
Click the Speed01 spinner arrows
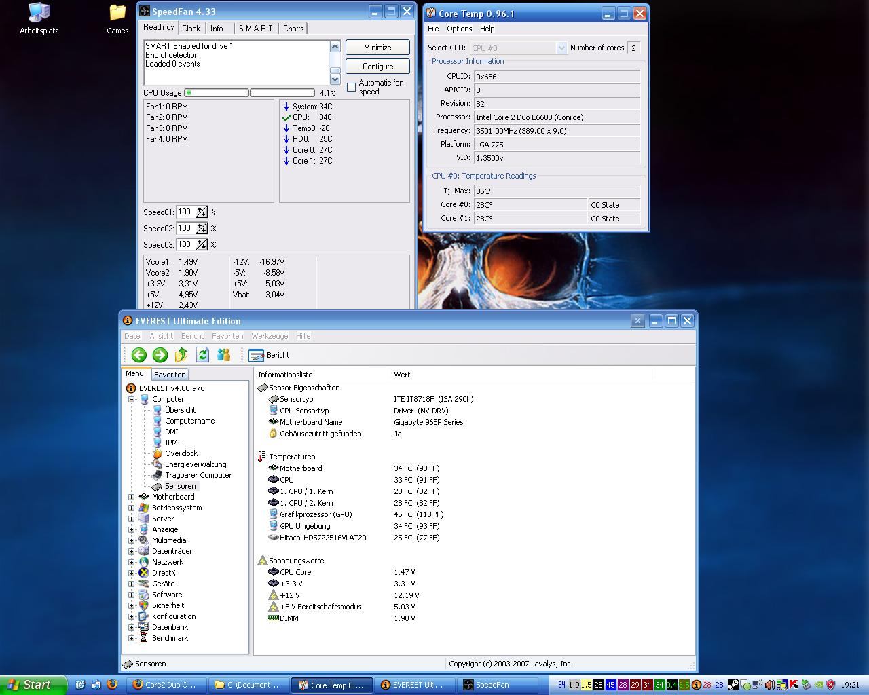(202, 212)
